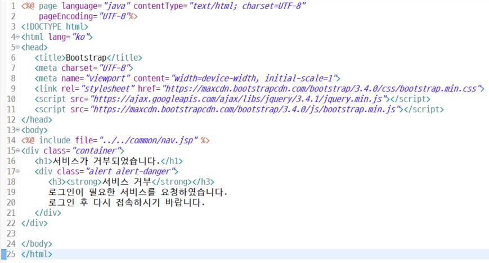Click the bootstrap.min.css stylesheet URL
This screenshot has height=263, width=489.
click(x=321, y=88)
